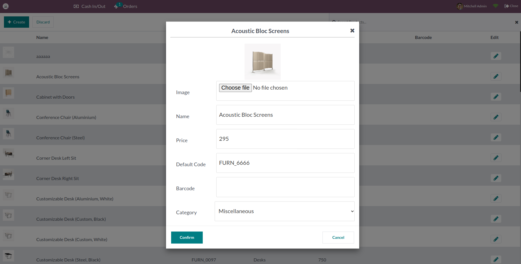521x264 pixels.
Task: Close the Acoustic Bloc Screens dialog
Action: coord(352,31)
